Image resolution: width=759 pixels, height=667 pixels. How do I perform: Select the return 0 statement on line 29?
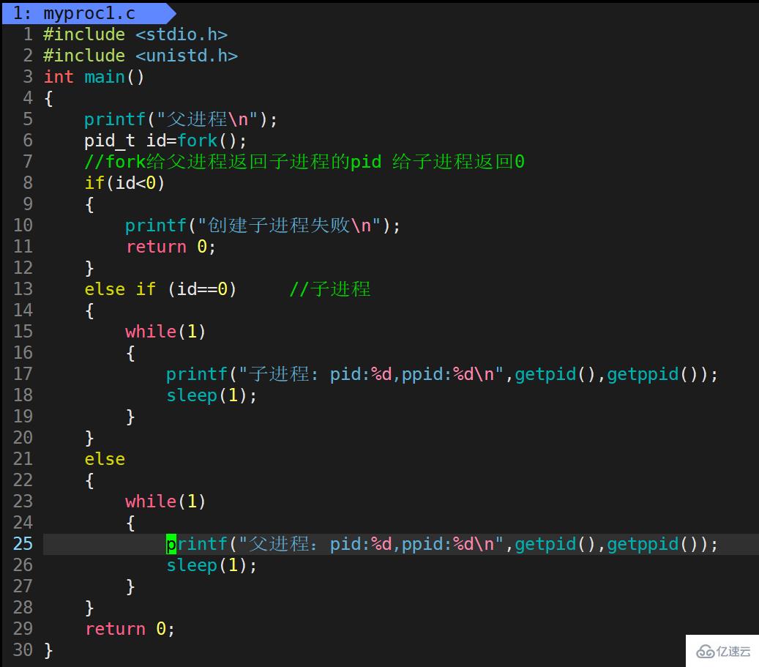128,629
